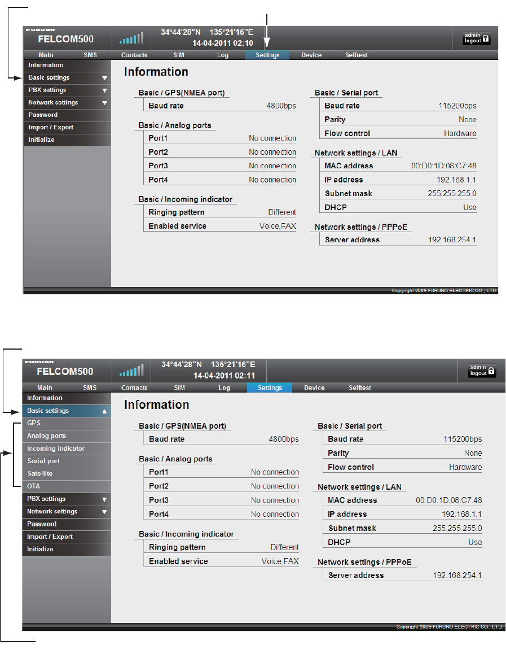Click the Hardware flow control value on the 02:10 screen
This screenshot has width=506, height=649.
pyautogui.click(x=460, y=134)
